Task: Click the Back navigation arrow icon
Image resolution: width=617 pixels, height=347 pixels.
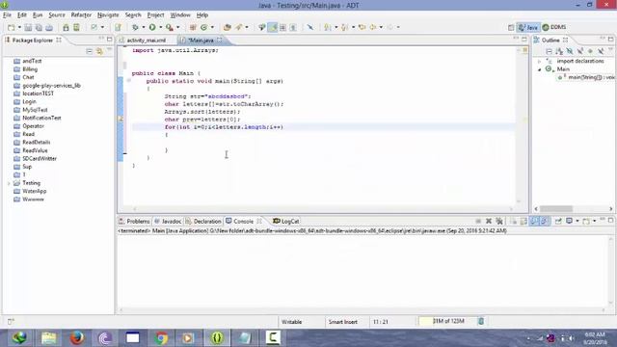Action: [373, 27]
